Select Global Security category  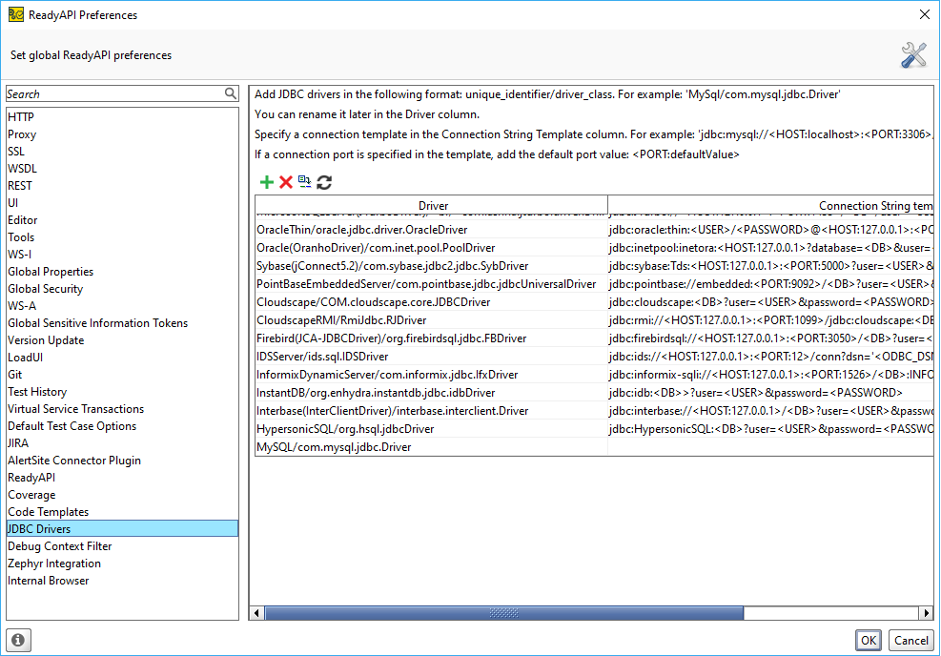click(x=122, y=289)
